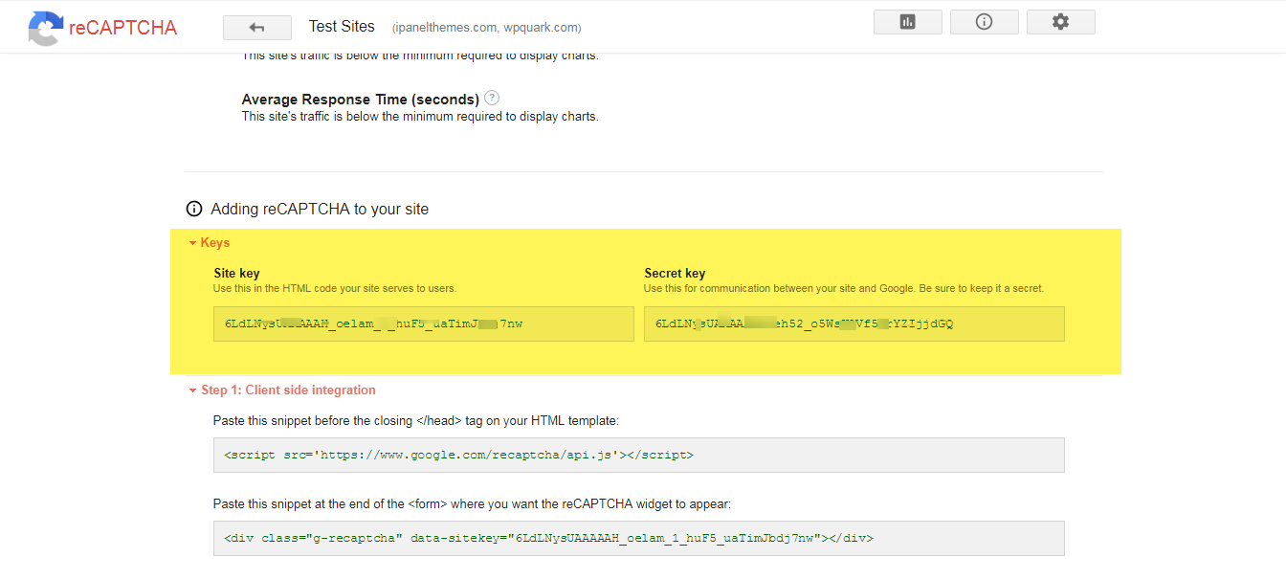Click the domains list (ipanelthemes.com, wpquark.com)
Viewport: 1286px width, 580px height.
pyautogui.click(x=486, y=28)
